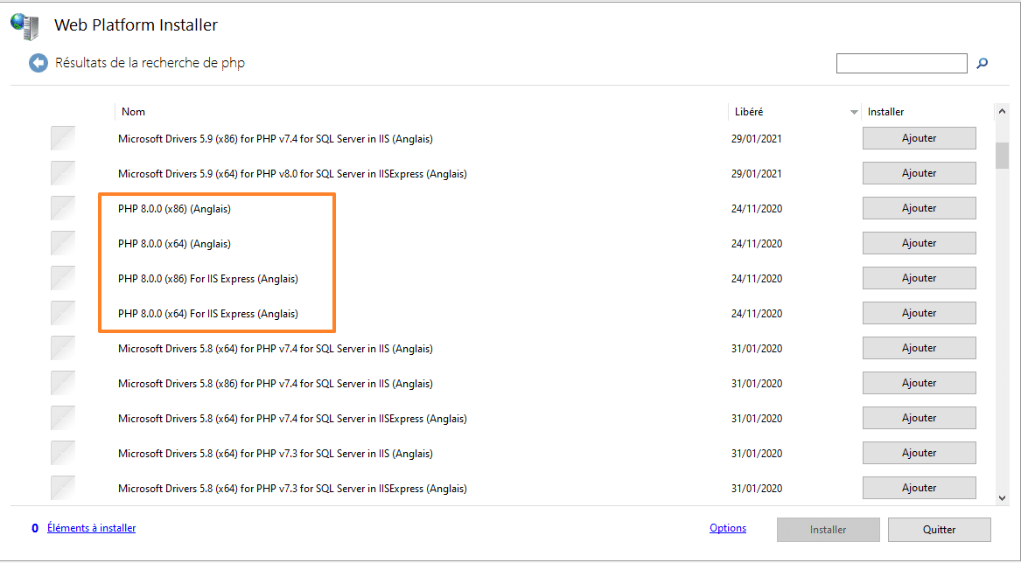Open the Libéré column sort dropdown
1021x563 pixels.
point(854,111)
